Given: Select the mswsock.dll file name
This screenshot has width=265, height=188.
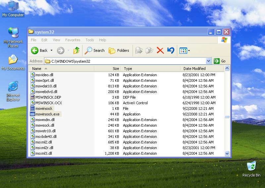Looking at the screenshot, I should (x=45, y=125).
